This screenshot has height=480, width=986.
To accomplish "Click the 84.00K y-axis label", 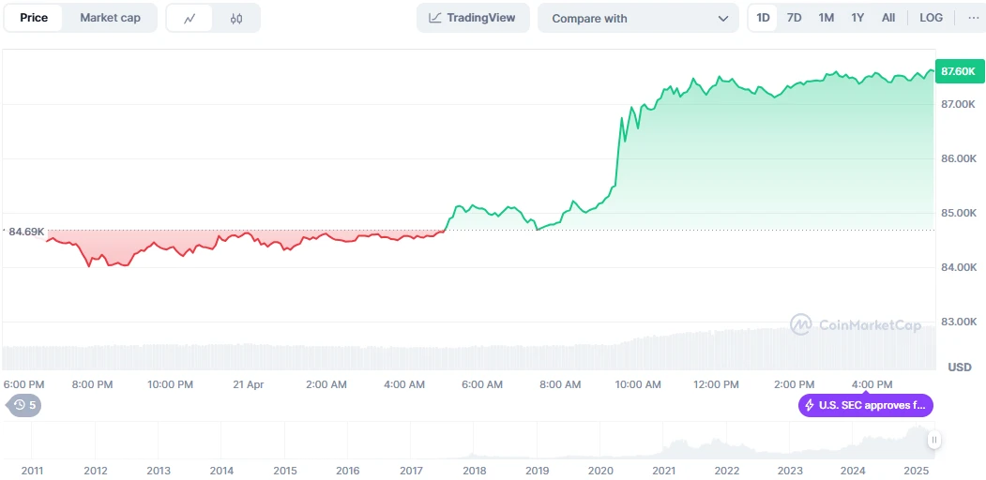I will click(x=959, y=267).
